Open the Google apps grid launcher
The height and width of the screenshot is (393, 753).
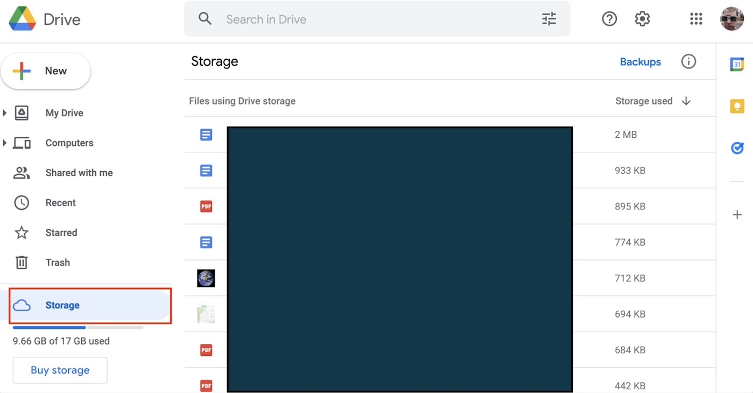pyautogui.click(x=696, y=19)
